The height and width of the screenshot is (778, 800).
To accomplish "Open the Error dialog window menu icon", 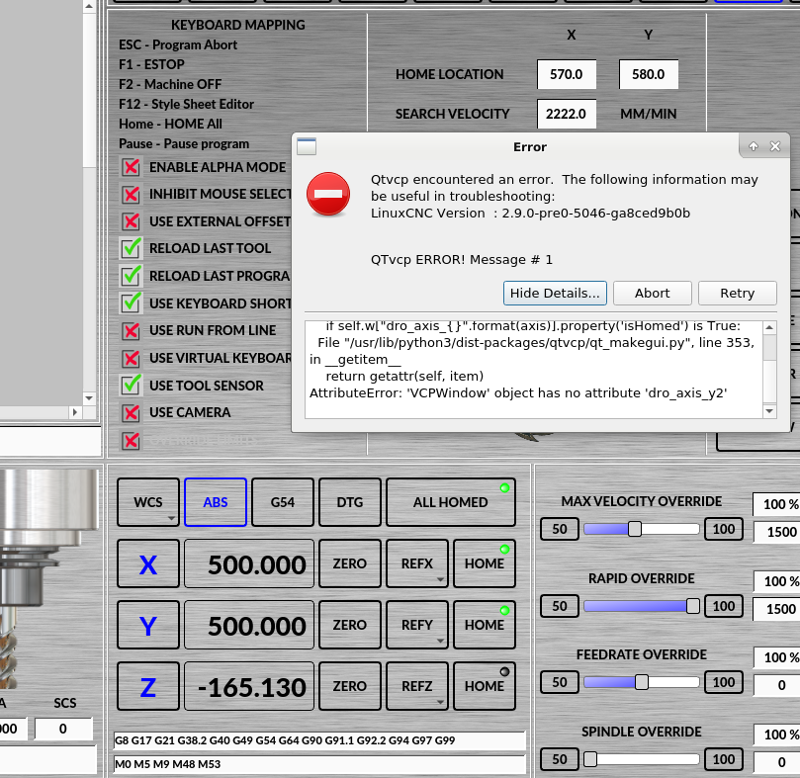I will pos(307,146).
